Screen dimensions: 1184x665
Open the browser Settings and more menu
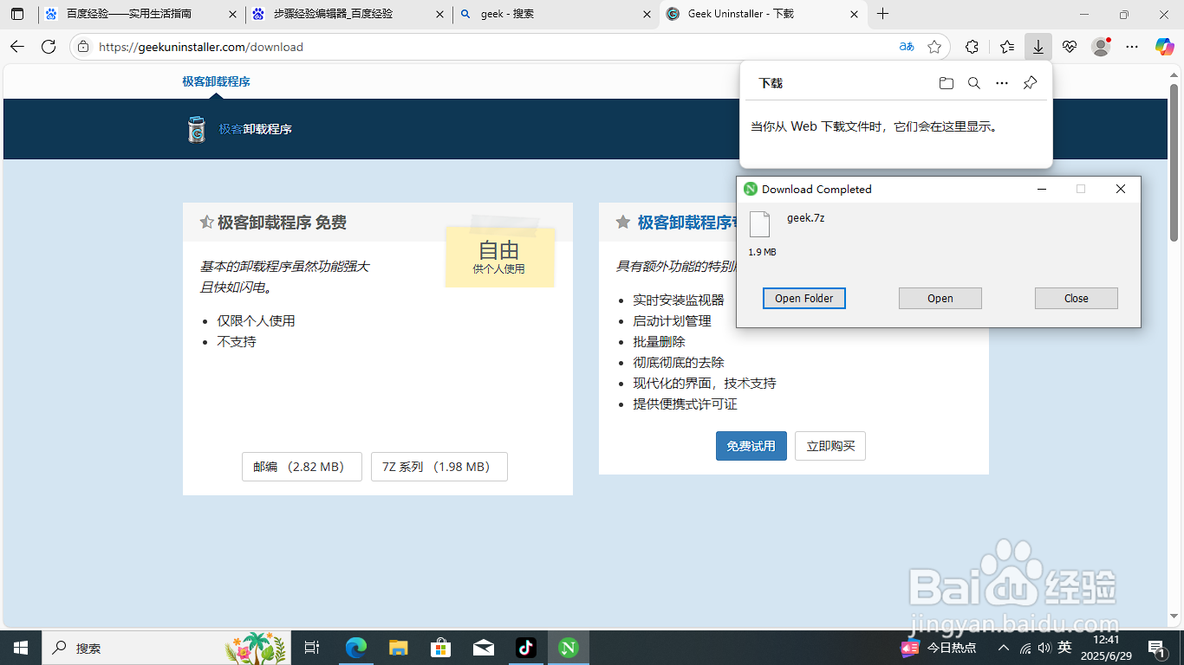[x=1131, y=47]
